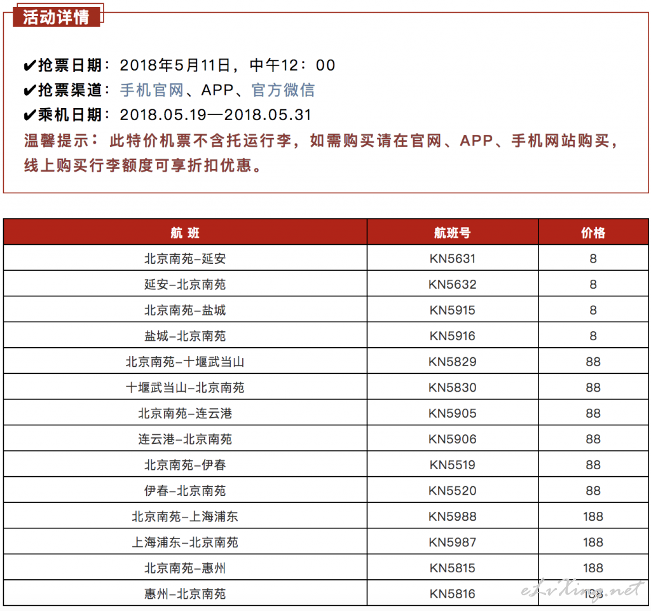651x611 pixels.
Task: Click the 北京南苑–延安 route cell
Action: (x=185, y=258)
